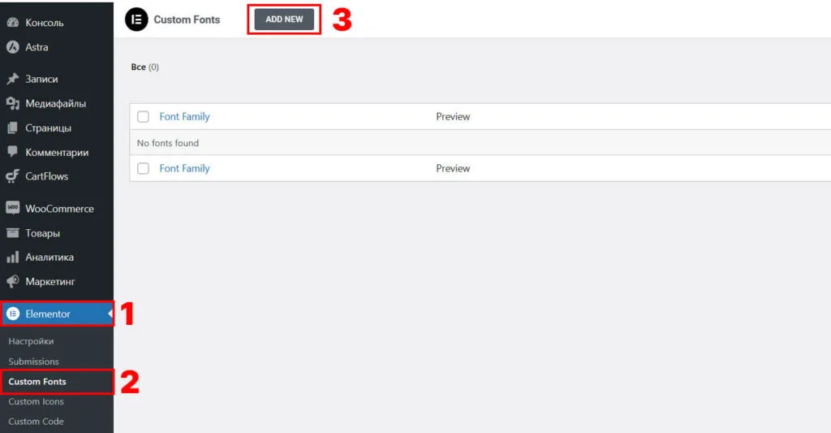Image resolution: width=831 pixels, height=433 pixels.
Task: Select the Elementor menu item
Action: (57, 314)
